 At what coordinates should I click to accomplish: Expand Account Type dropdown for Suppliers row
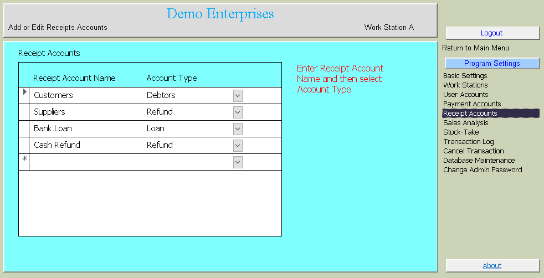coord(238,112)
